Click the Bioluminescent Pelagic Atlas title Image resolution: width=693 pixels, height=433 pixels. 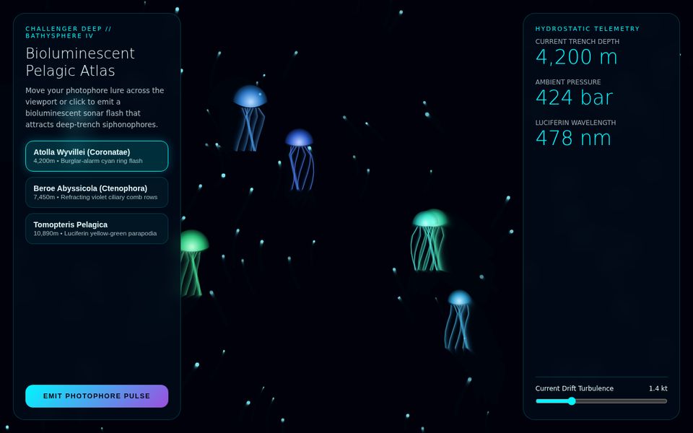point(80,62)
